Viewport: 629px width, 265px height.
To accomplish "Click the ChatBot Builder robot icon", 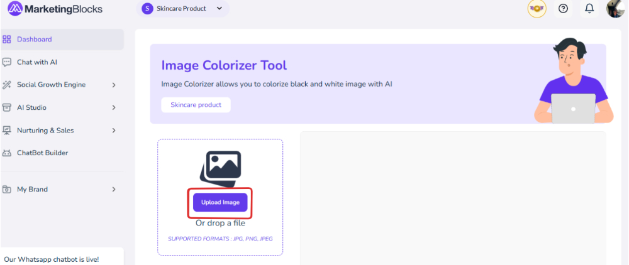I will pyautogui.click(x=7, y=153).
